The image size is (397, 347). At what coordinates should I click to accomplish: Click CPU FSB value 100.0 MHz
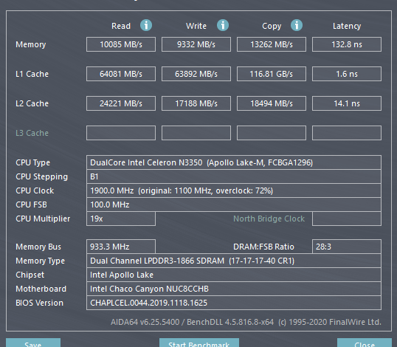234,205
